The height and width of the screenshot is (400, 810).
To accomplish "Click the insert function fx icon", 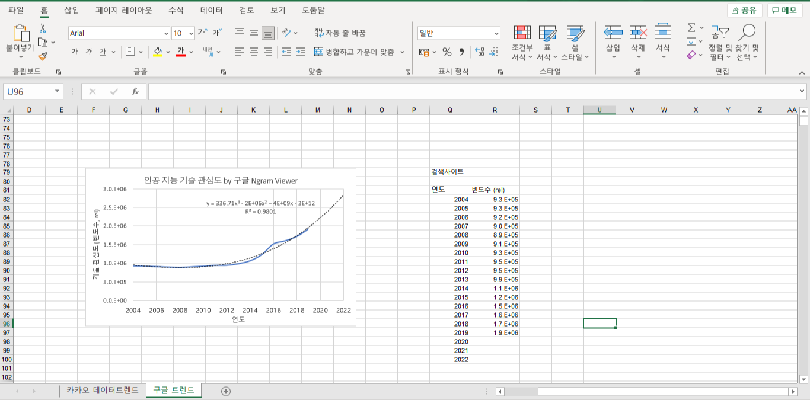I will [135, 92].
